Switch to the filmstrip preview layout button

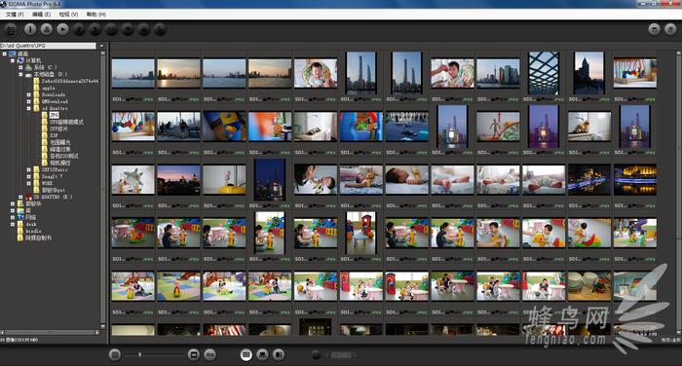[262, 354]
